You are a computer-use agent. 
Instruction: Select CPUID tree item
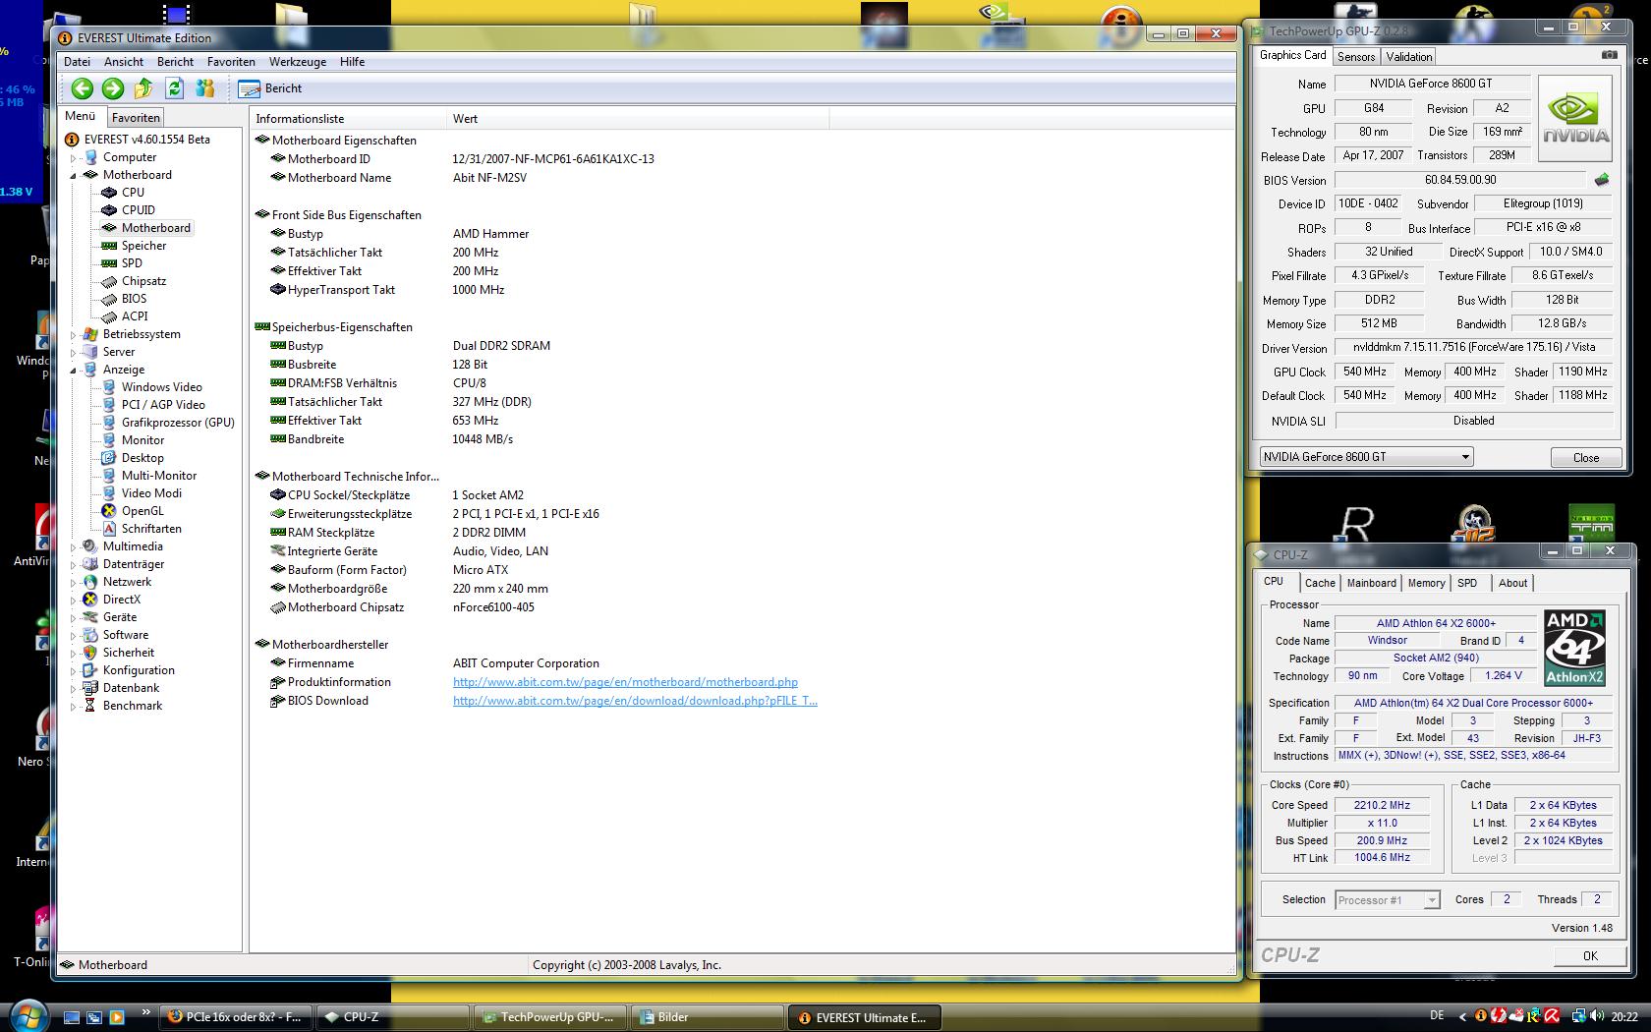138,210
